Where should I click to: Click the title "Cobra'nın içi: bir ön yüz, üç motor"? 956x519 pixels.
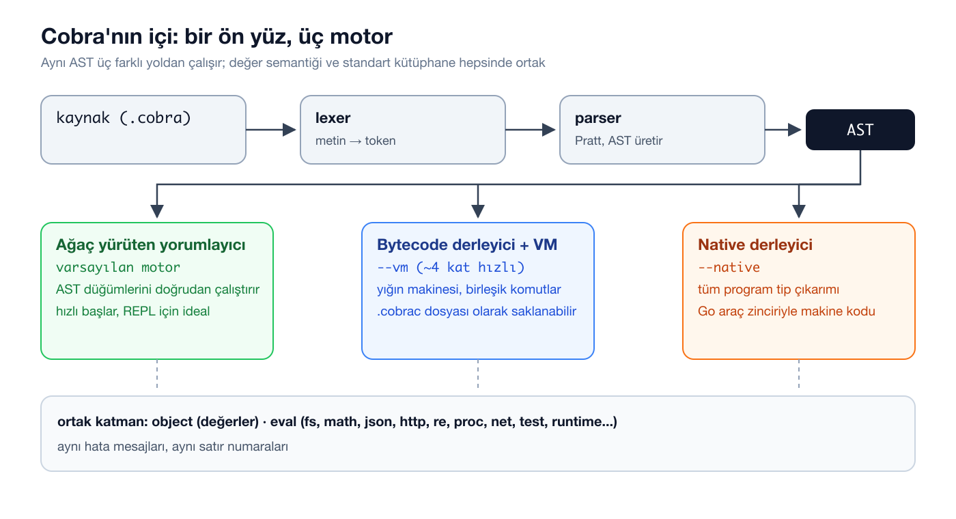[217, 36]
